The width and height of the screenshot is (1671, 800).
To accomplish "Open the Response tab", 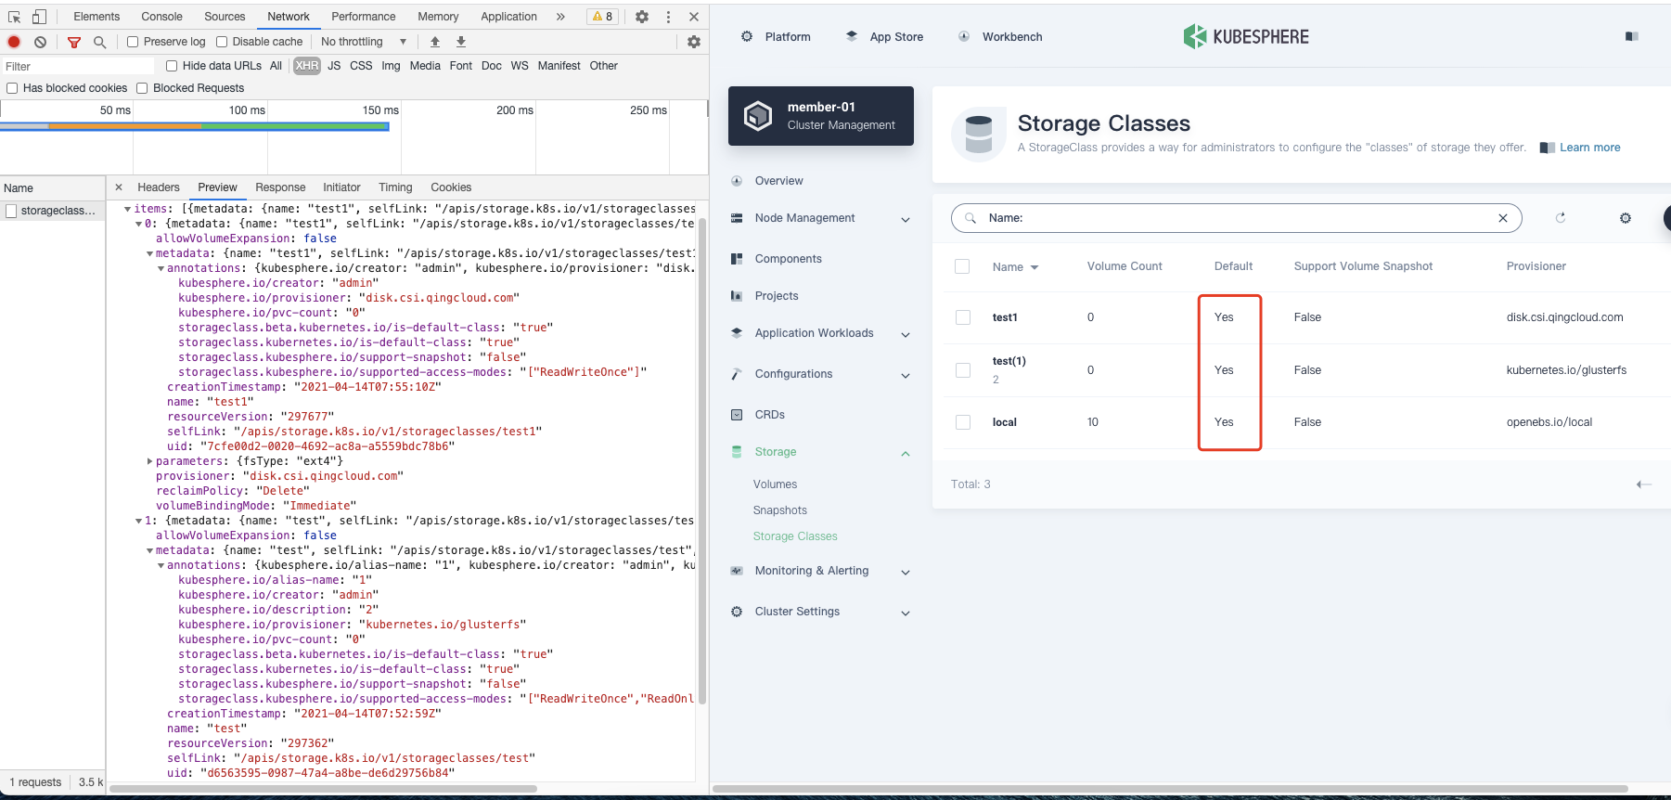I will click(x=280, y=187).
